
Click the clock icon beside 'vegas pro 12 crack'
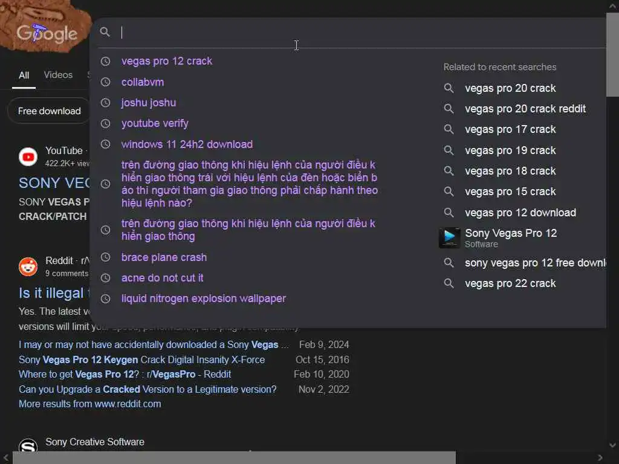pyautogui.click(x=105, y=61)
